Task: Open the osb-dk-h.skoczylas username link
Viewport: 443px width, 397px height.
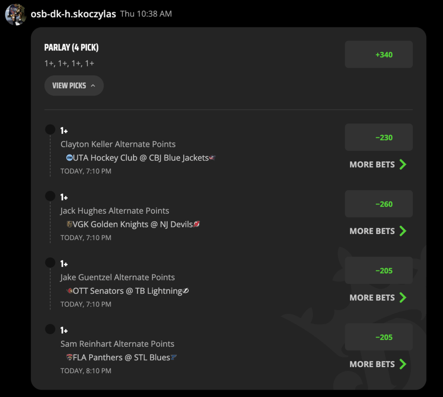Action: [73, 14]
